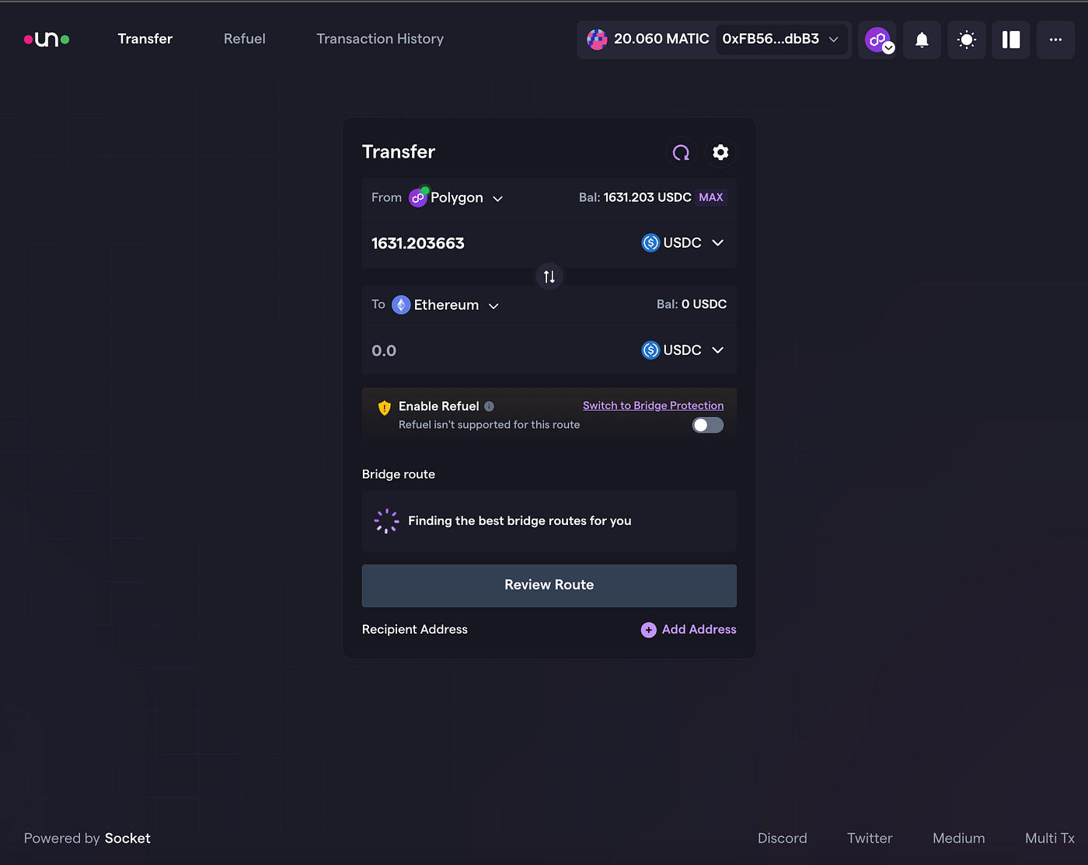The height and width of the screenshot is (865, 1088).
Task: Open transfer settings gear
Action: (x=721, y=152)
